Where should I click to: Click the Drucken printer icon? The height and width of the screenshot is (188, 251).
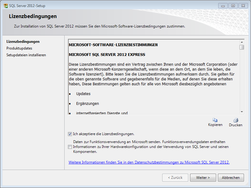pyautogui.click(x=235, y=120)
